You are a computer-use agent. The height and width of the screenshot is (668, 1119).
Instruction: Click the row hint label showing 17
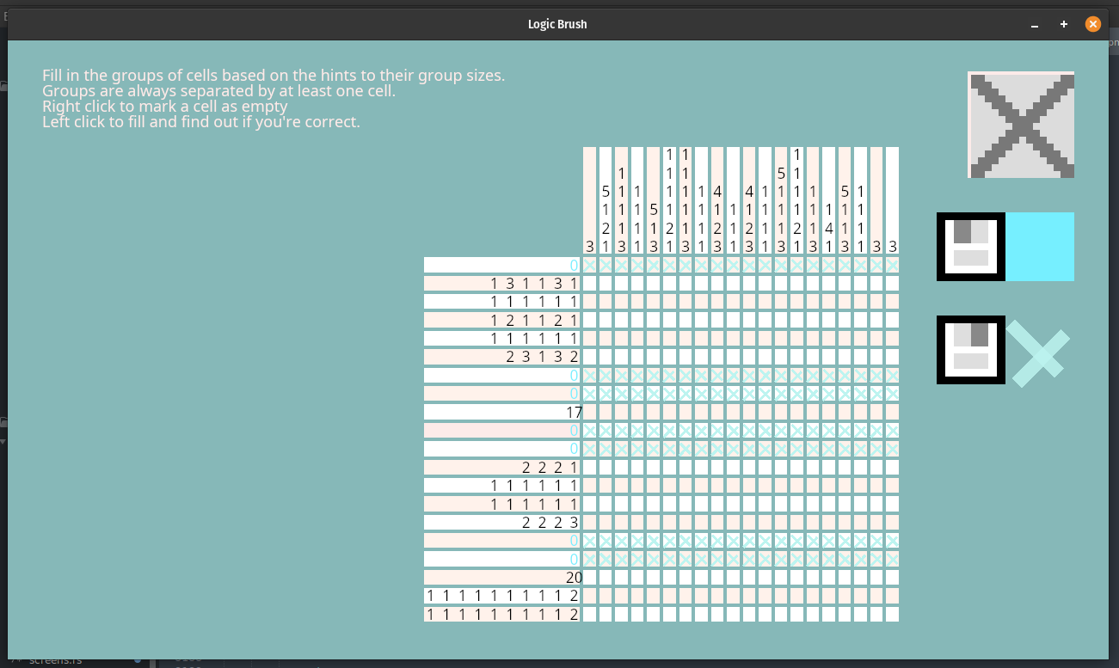pos(573,413)
